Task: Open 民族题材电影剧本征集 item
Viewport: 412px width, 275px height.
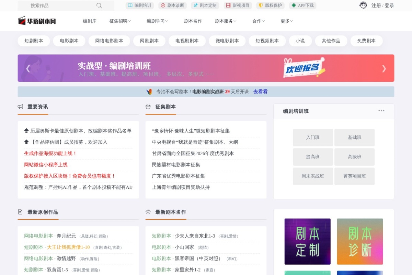Action: point(176,165)
